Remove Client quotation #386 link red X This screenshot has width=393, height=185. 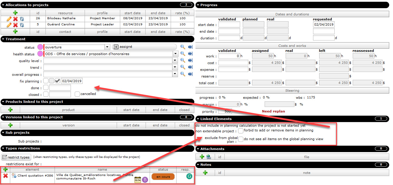click(5, 176)
